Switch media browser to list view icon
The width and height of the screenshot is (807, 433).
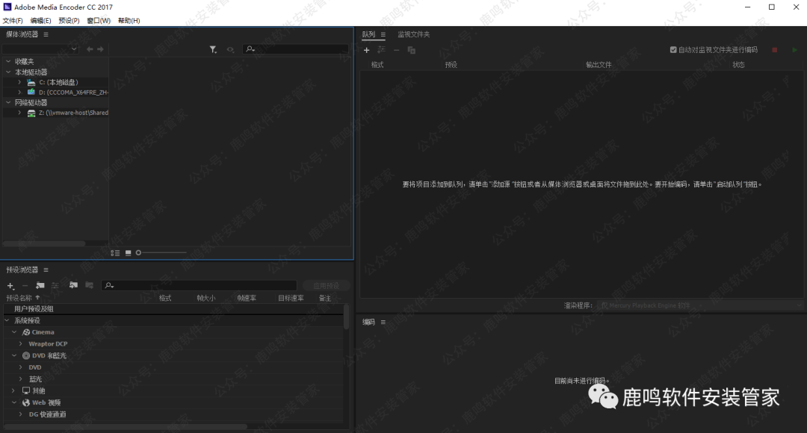115,253
